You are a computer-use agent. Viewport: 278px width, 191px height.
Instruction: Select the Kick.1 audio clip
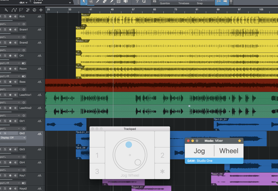[x=179, y=20]
